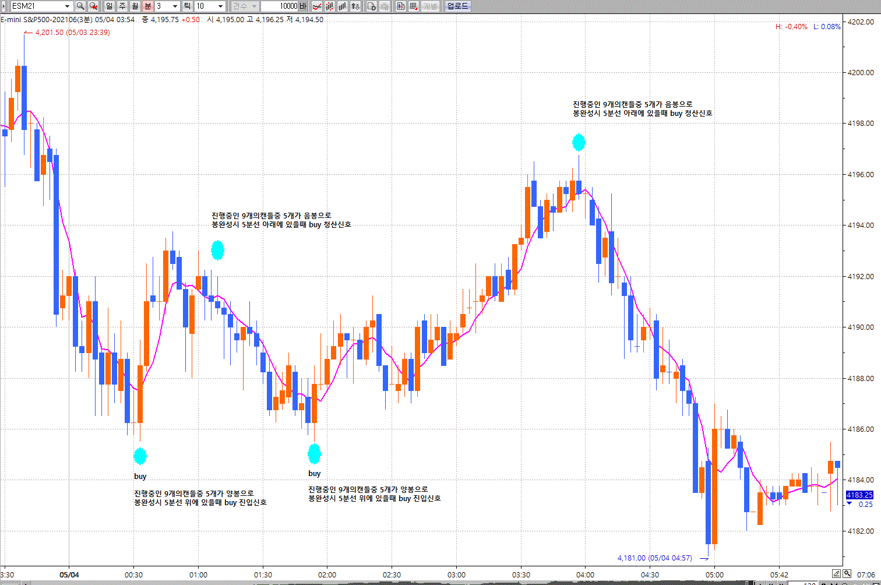881x585 pixels.
Task: Click the up-down arrows icon in toolbar
Action: (355, 6)
